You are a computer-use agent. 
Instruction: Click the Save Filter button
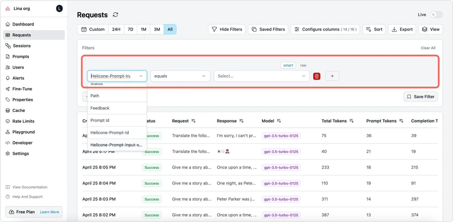coord(420,97)
